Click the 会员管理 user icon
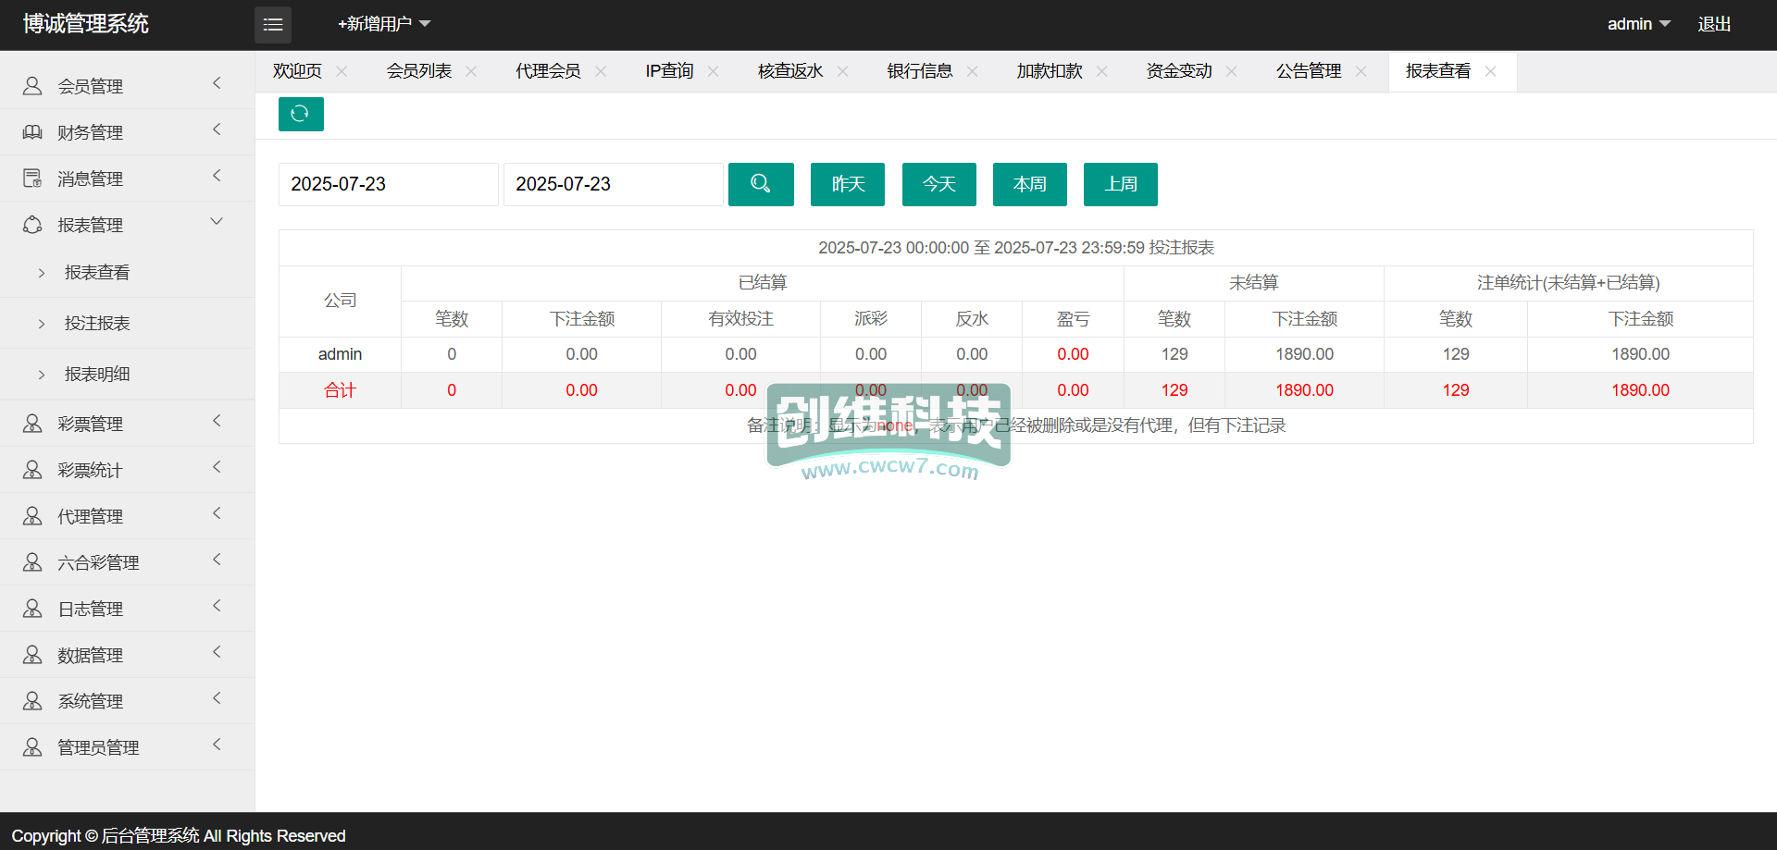Image resolution: width=1777 pixels, height=850 pixels. click(32, 86)
